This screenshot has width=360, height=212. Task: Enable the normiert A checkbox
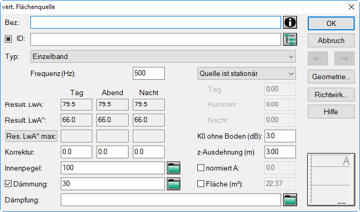click(201, 168)
